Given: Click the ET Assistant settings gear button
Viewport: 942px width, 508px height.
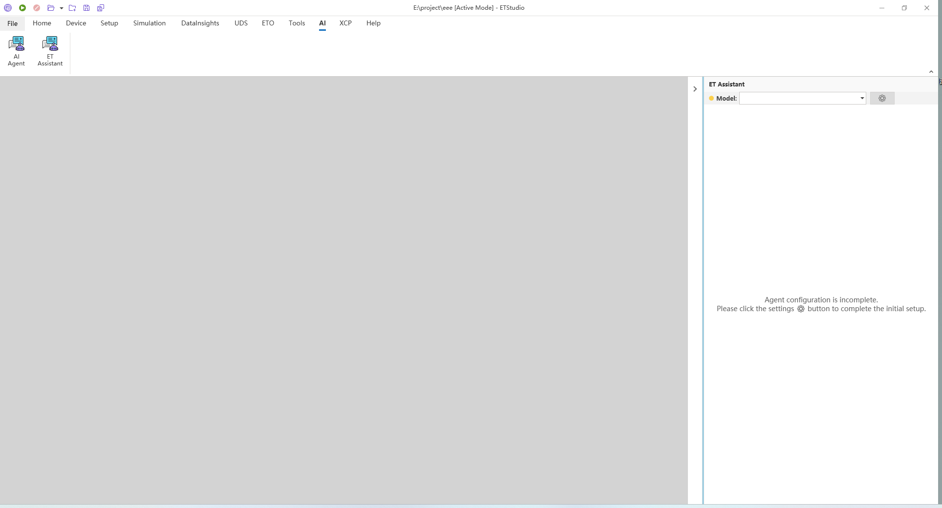Looking at the screenshot, I should point(882,98).
